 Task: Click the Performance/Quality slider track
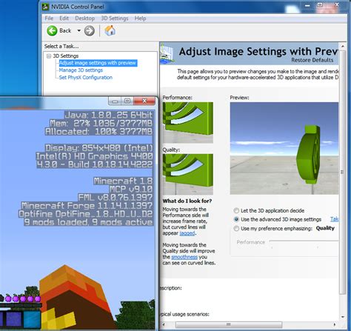pyautogui.click(x=304, y=241)
